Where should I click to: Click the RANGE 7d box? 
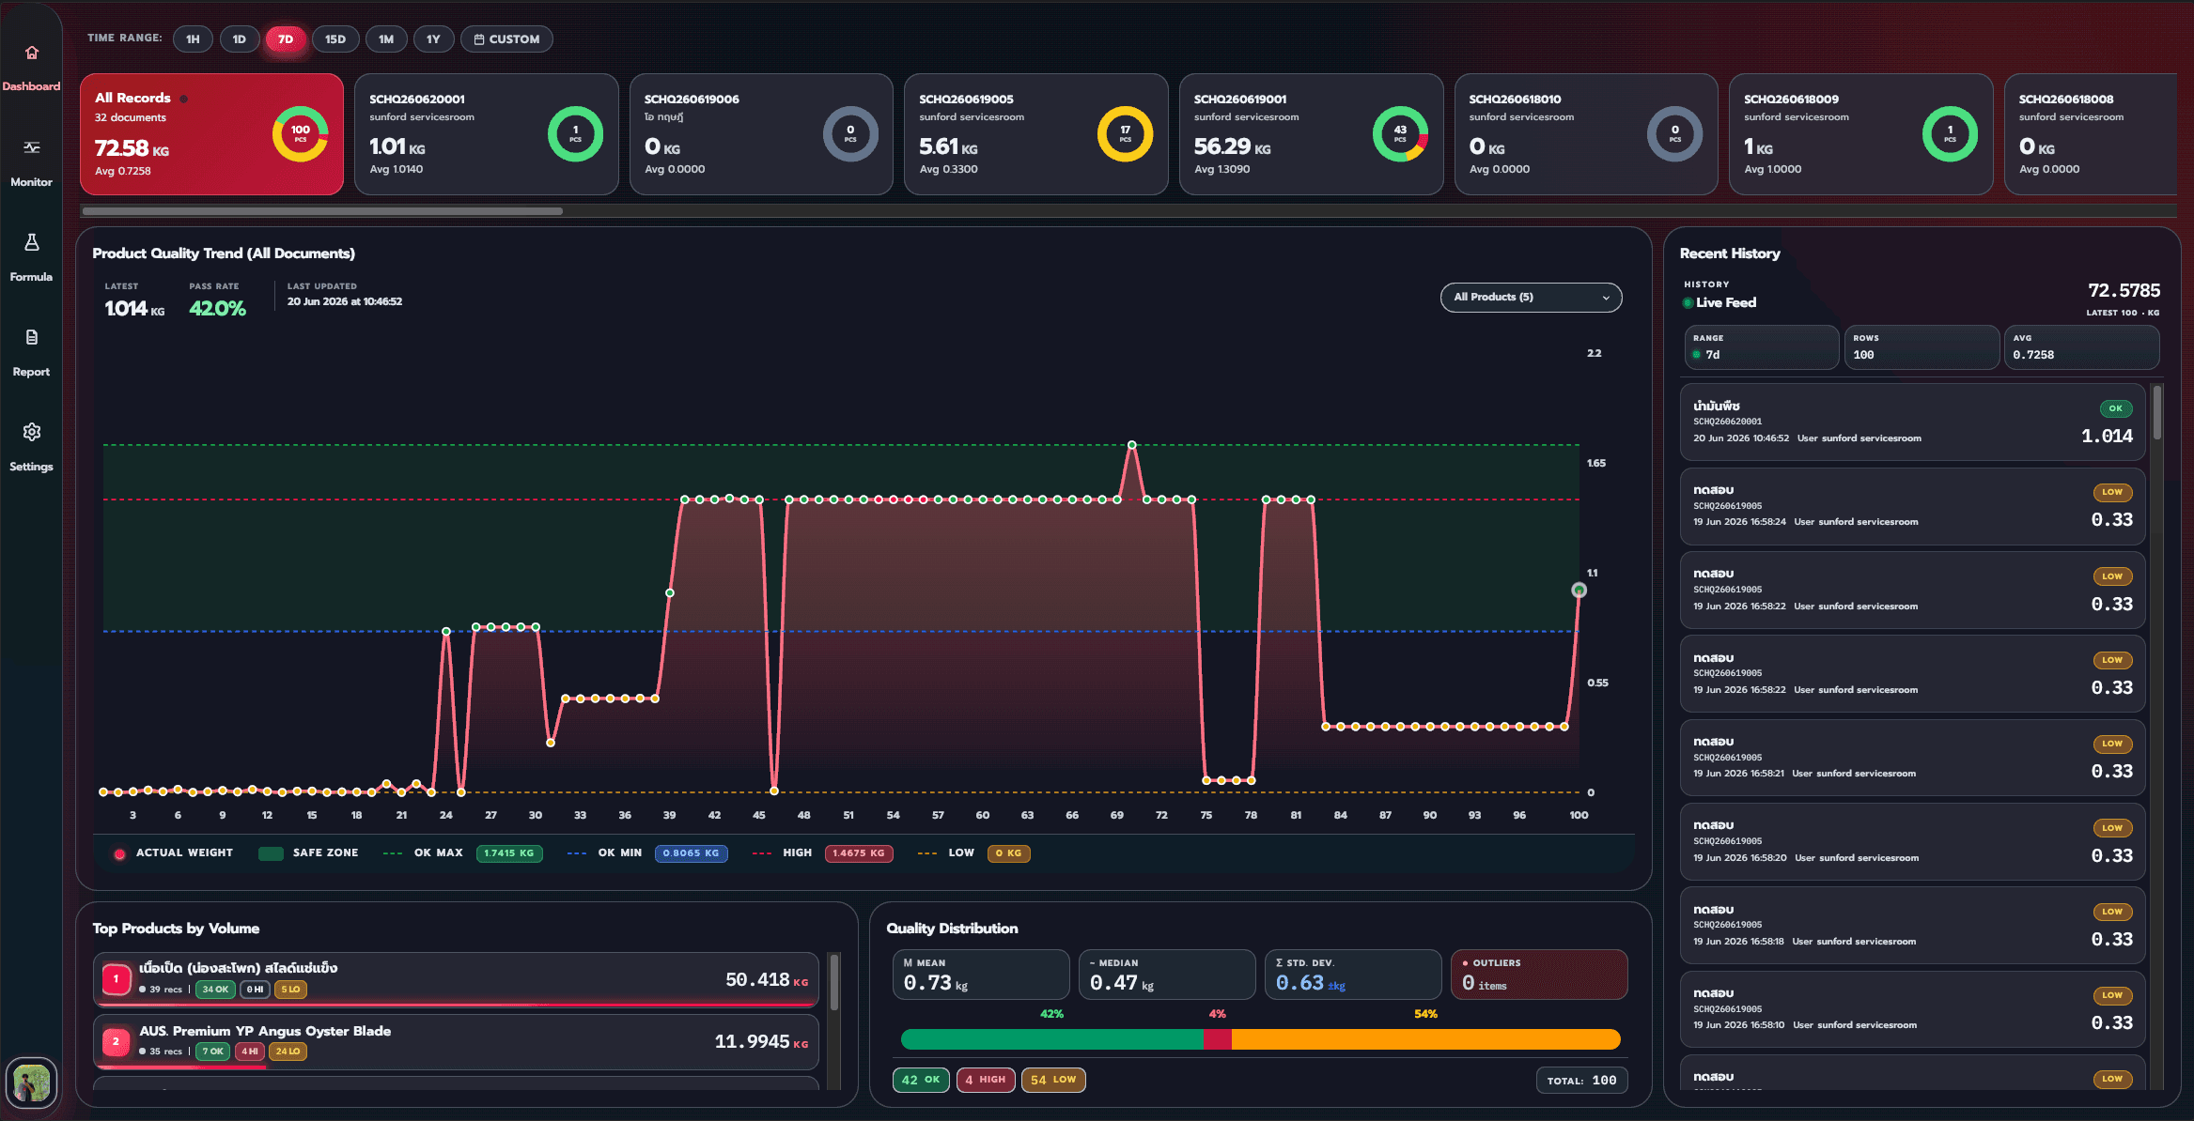tap(1761, 347)
